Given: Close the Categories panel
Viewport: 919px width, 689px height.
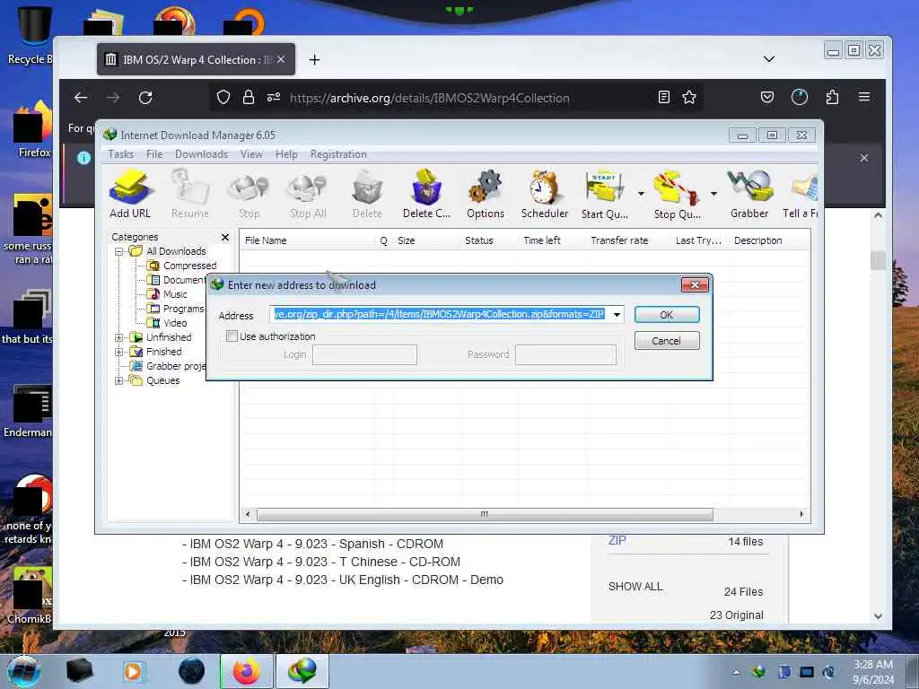Looking at the screenshot, I should 225,237.
